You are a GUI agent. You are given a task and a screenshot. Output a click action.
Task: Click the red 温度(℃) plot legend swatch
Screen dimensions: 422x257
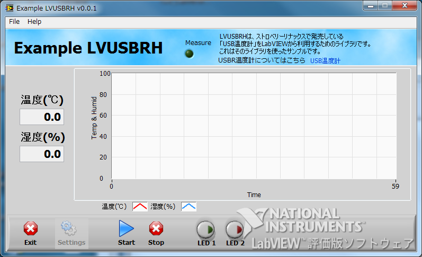[x=140, y=207]
